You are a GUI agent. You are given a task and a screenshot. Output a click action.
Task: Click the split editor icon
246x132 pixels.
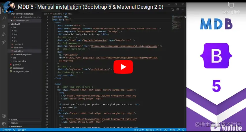click(x=178, y=10)
